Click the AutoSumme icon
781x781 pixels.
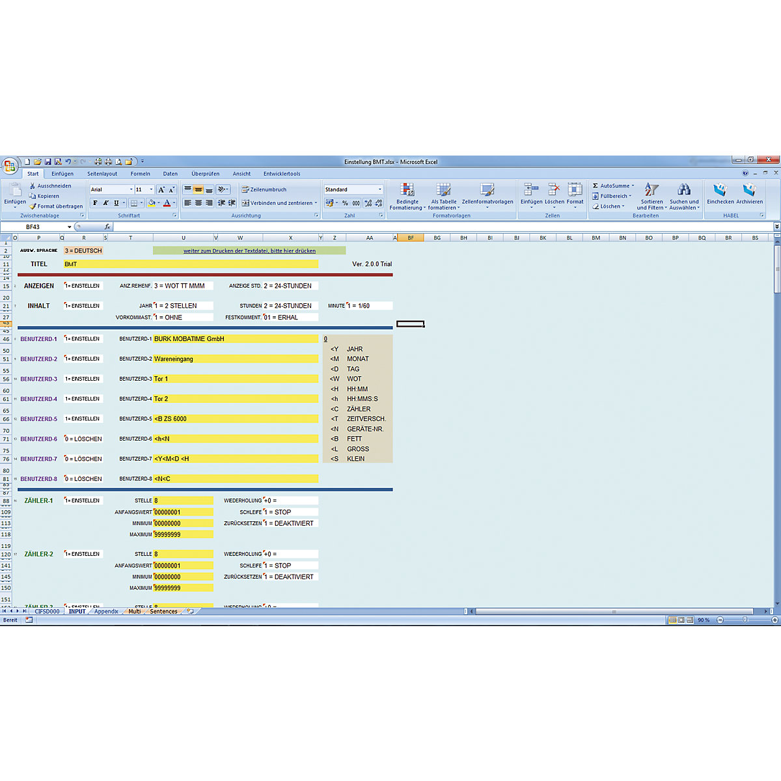pyautogui.click(x=597, y=185)
